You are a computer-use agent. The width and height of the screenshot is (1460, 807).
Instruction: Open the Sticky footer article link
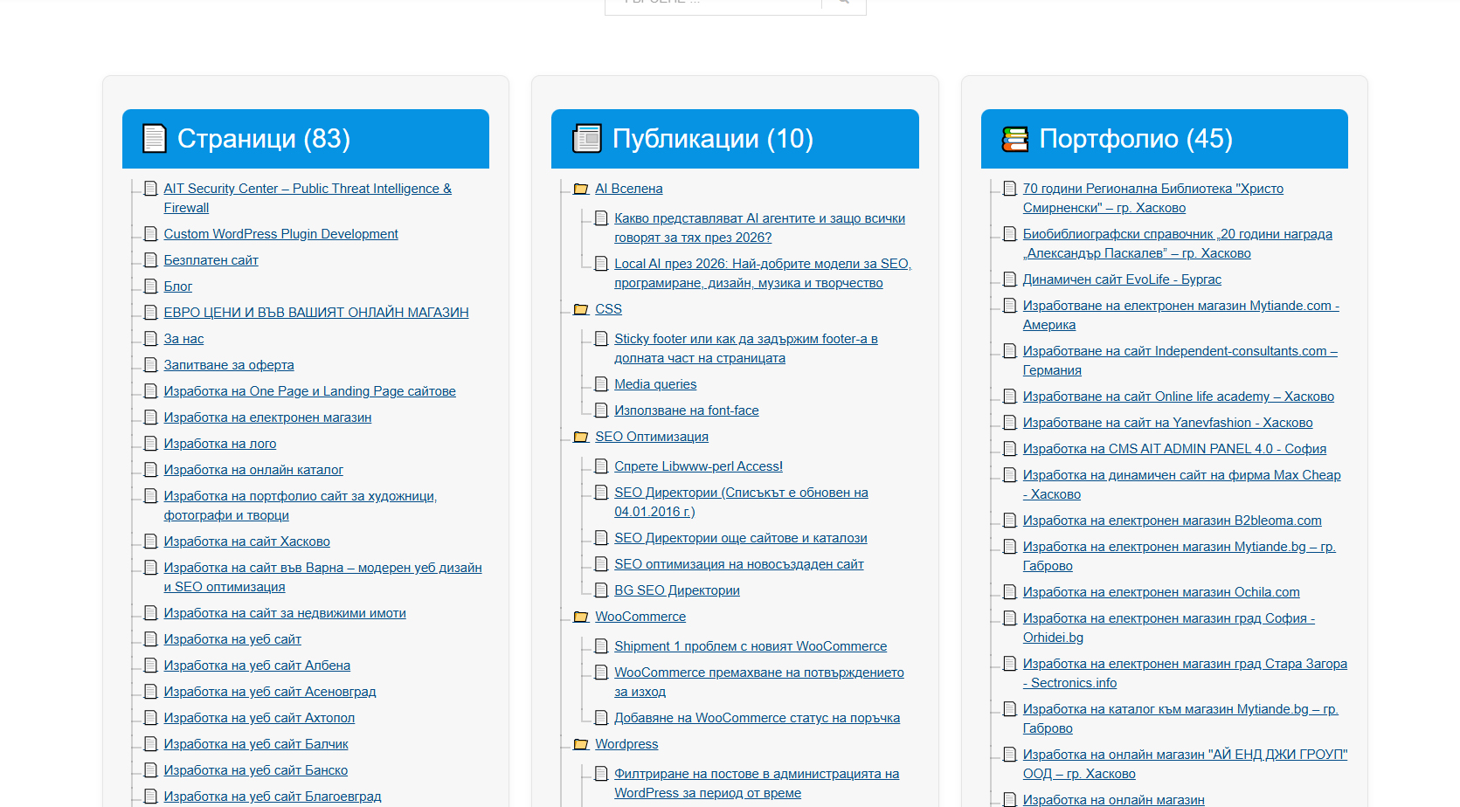(x=746, y=348)
